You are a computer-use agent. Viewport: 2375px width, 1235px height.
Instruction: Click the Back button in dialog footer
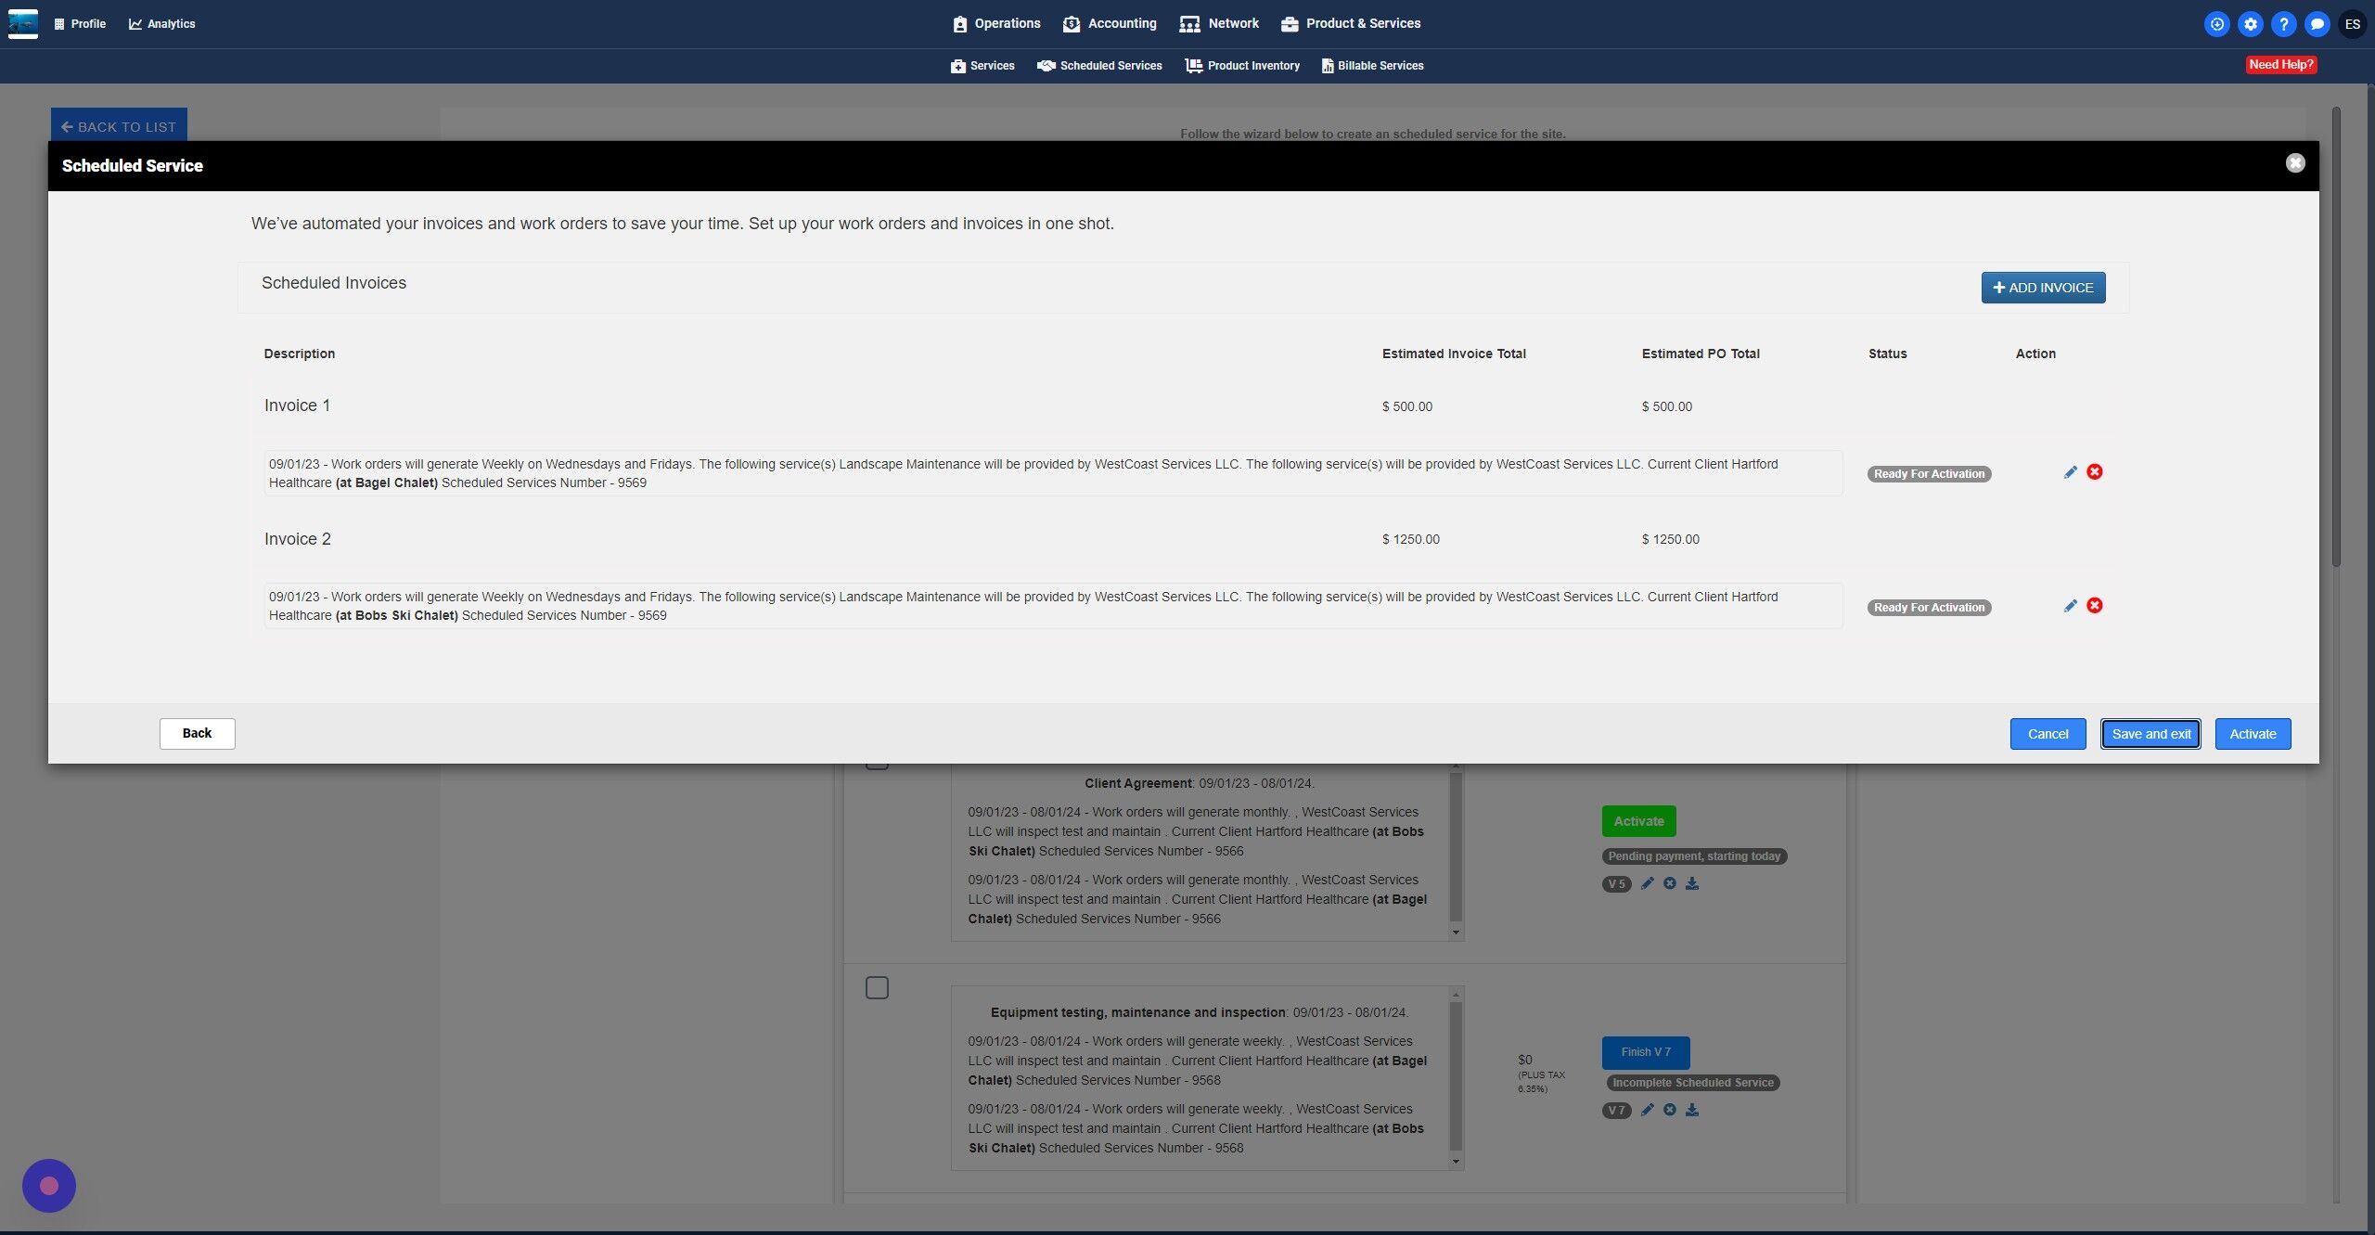click(x=197, y=733)
